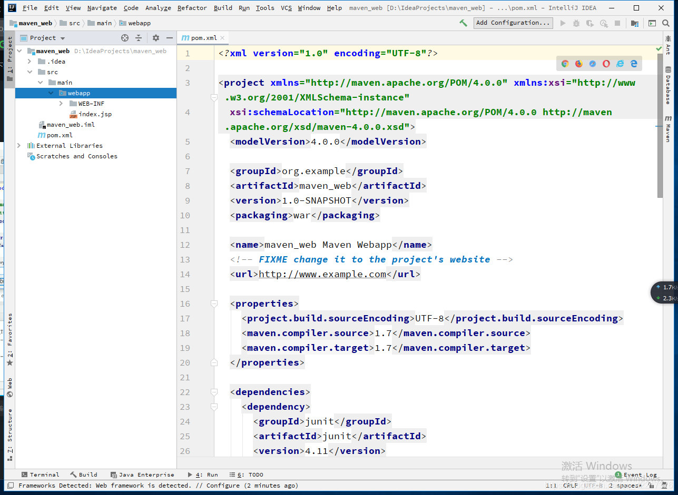Select index.jsp in project tree
The image size is (678, 495).
(91, 114)
